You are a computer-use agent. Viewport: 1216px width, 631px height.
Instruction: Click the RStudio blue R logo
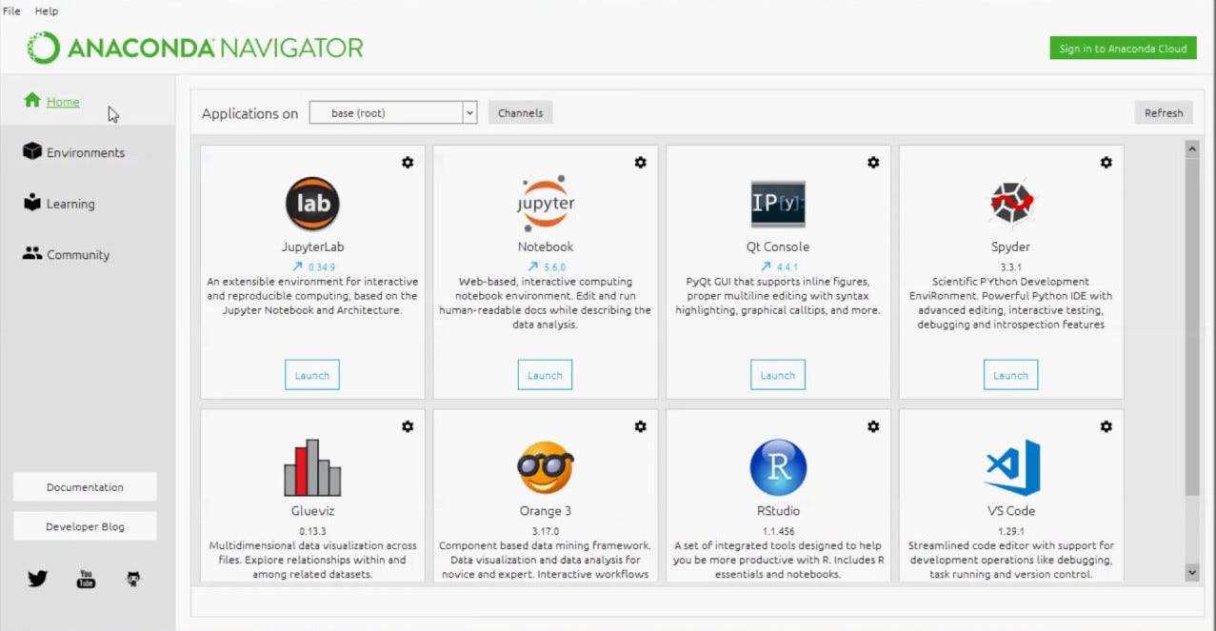coord(778,467)
